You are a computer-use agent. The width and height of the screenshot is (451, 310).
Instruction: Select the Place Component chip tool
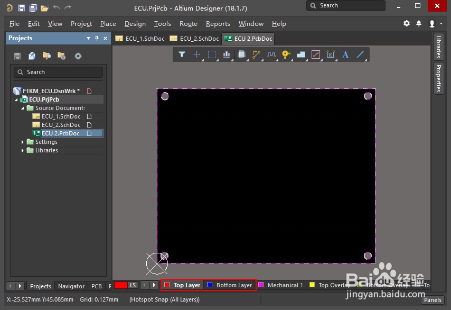click(242, 54)
